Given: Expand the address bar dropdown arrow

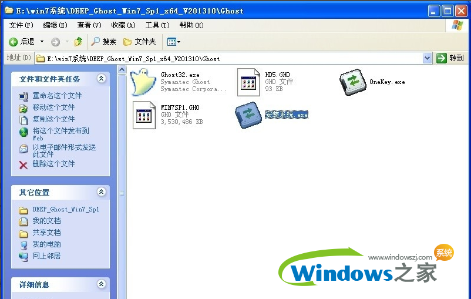Looking at the screenshot, I should [428, 58].
